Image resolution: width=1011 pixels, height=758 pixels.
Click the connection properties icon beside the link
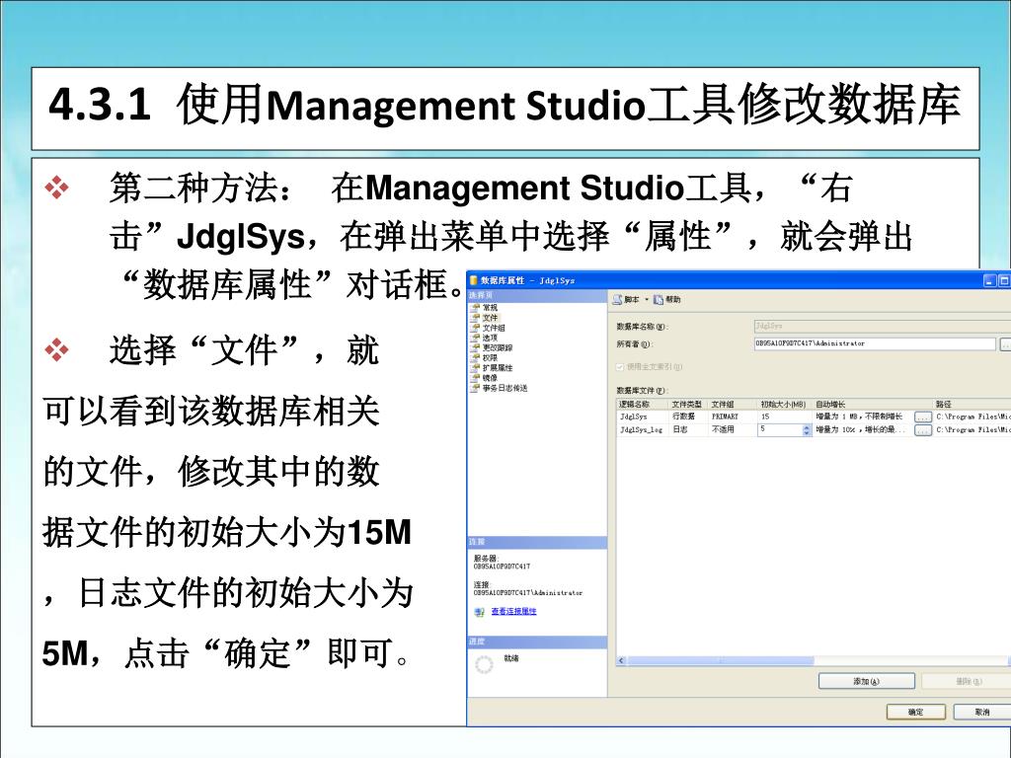coord(479,612)
